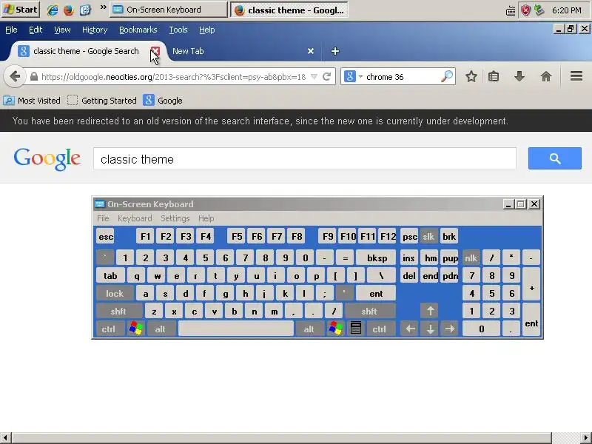592x444 pixels.
Task: Click the keyboard tray icon
Action: (511, 11)
